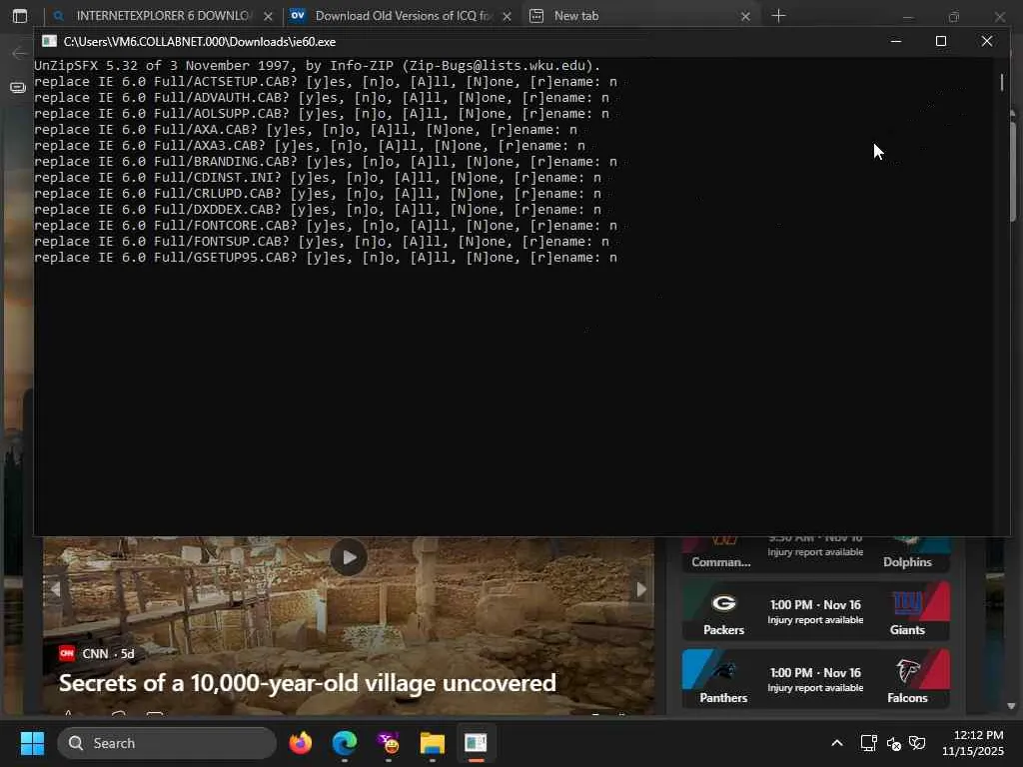Show hidden system tray icons
1023x767 pixels.
[x=837, y=743]
